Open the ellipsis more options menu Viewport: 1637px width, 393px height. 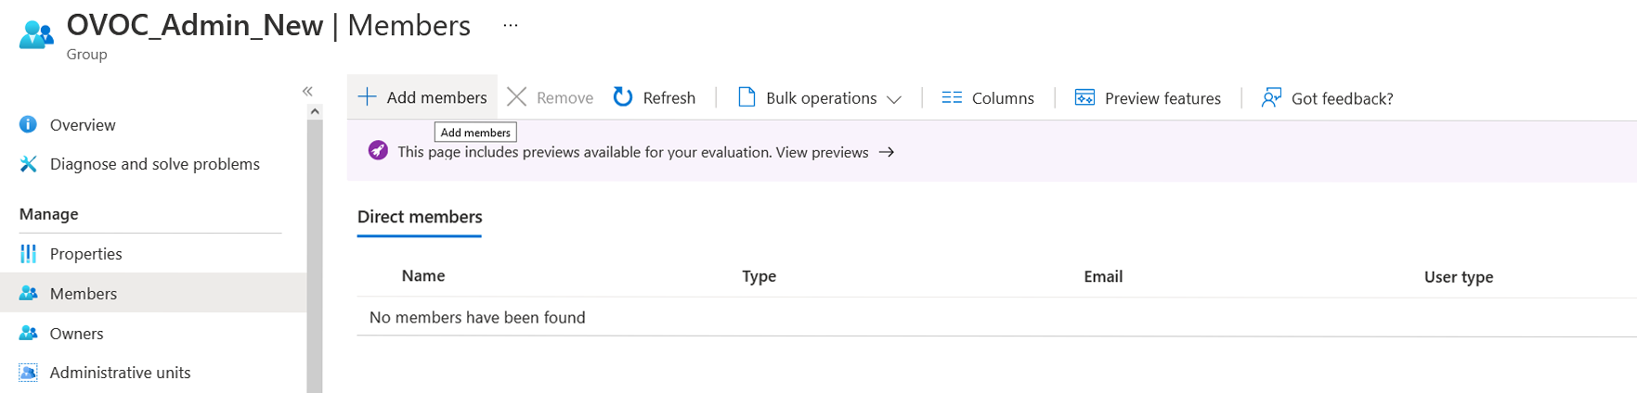[511, 26]
